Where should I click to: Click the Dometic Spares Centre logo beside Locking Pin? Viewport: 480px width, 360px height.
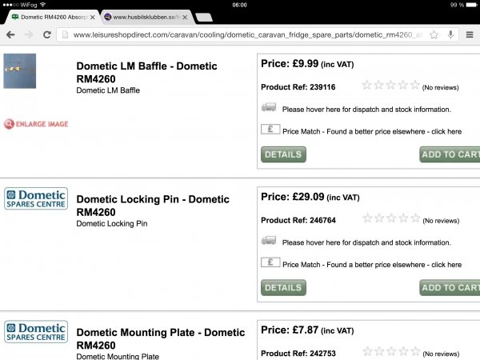click(x=36, y=198)
